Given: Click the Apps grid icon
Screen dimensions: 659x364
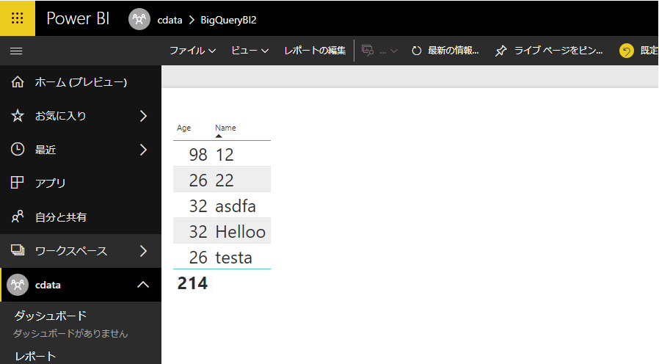Looking at the screenshot, I should (17, 183).
